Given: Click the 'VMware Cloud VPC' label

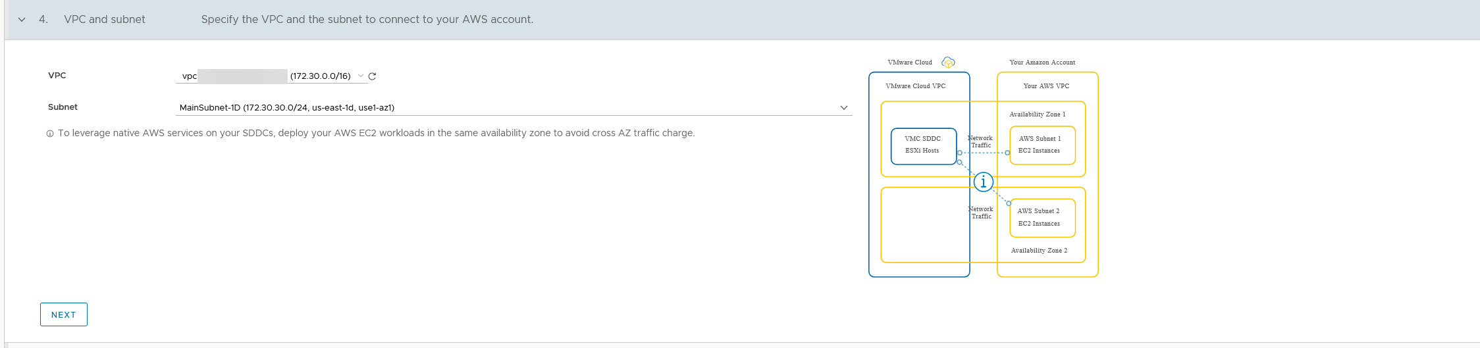Looking at the screenshot, I should tap(916, 86).
